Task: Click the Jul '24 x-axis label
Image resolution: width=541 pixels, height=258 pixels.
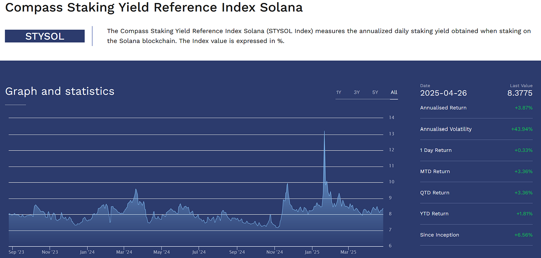Action: pos(199,252)
